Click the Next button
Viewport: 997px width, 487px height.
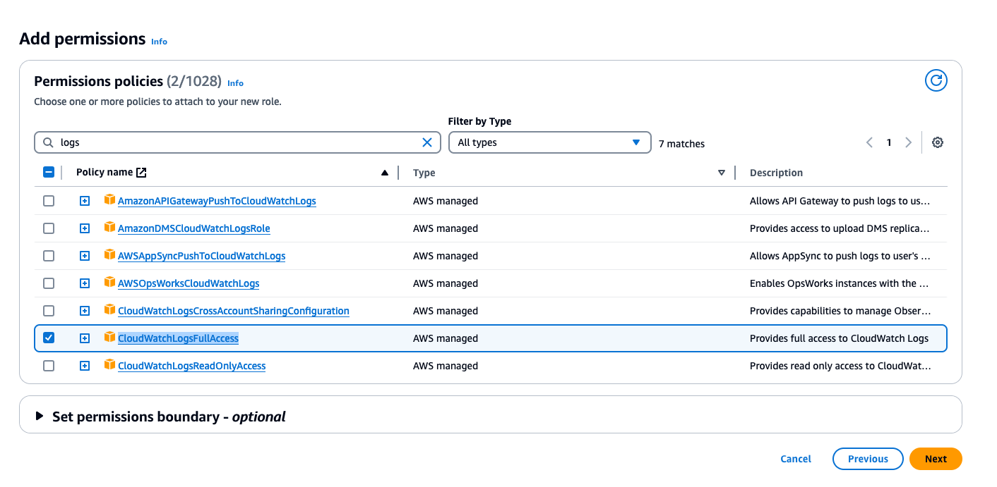coord(936,459)
